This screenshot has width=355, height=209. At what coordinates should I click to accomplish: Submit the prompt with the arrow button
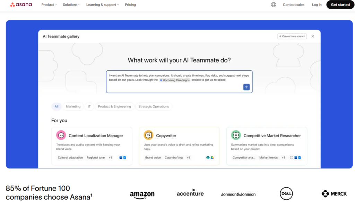[x=246, y=87]
